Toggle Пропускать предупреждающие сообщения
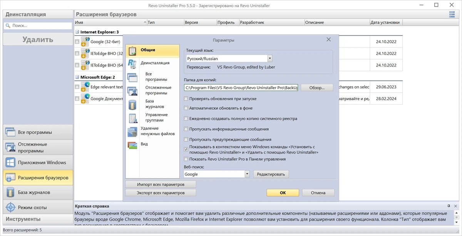The image size is (462, 236). pos(186,139)
